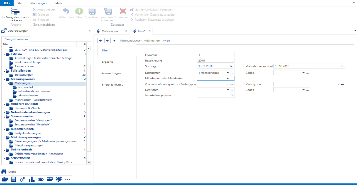Click the Mahnungswesen breadcrumb link
This screenshot has width=357, height=185.
tap(131, 41)
